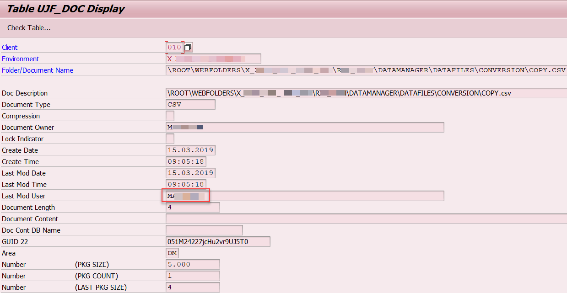The height and width of the screenshot is (293, 567).
Task: Click the Doc Cont DB Name field
Action: (204, 230)
